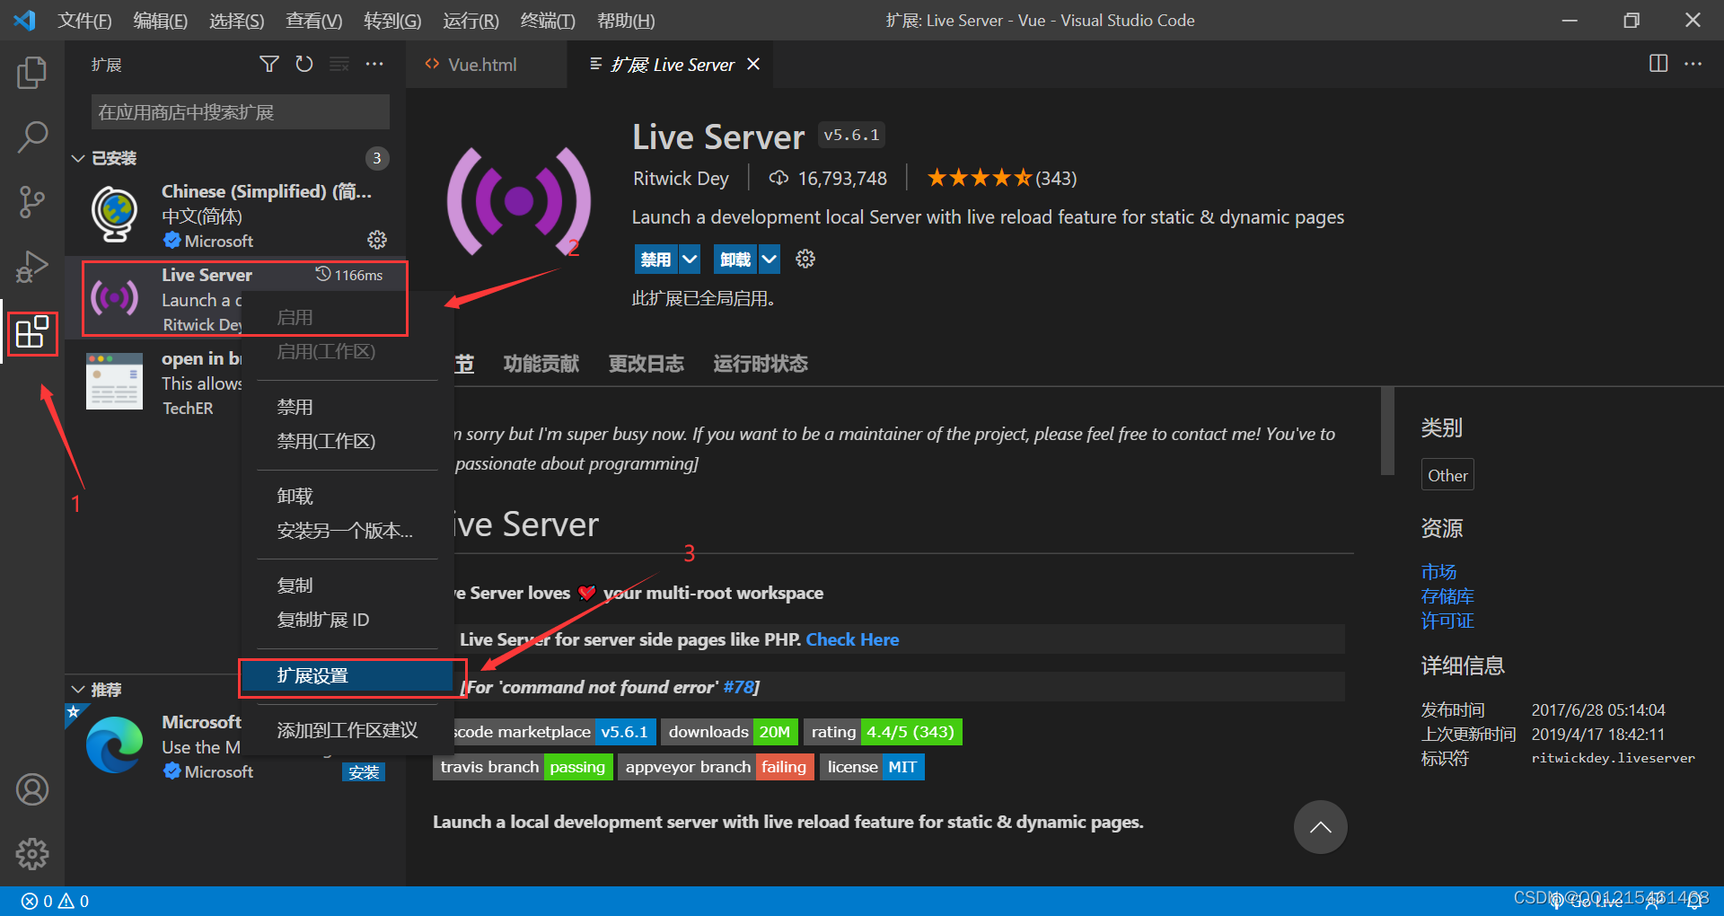This screenshot has height=916, width=1724.
Task: Open the Search view in activity bar
Action: tap(32, 137)
